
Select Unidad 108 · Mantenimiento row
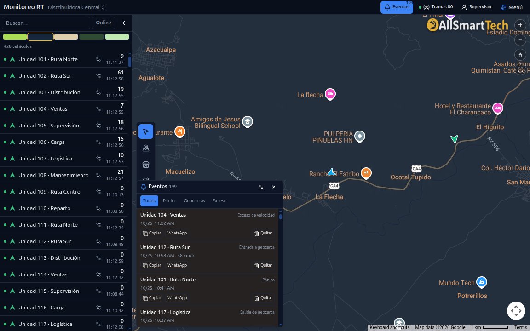tap(64, 175)
